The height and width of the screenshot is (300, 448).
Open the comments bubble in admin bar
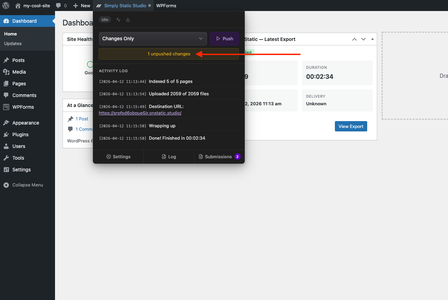(x=61, y=6)
